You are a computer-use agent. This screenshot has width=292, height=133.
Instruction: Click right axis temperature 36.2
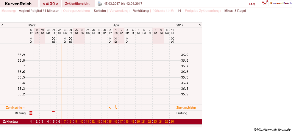(185, 94)
